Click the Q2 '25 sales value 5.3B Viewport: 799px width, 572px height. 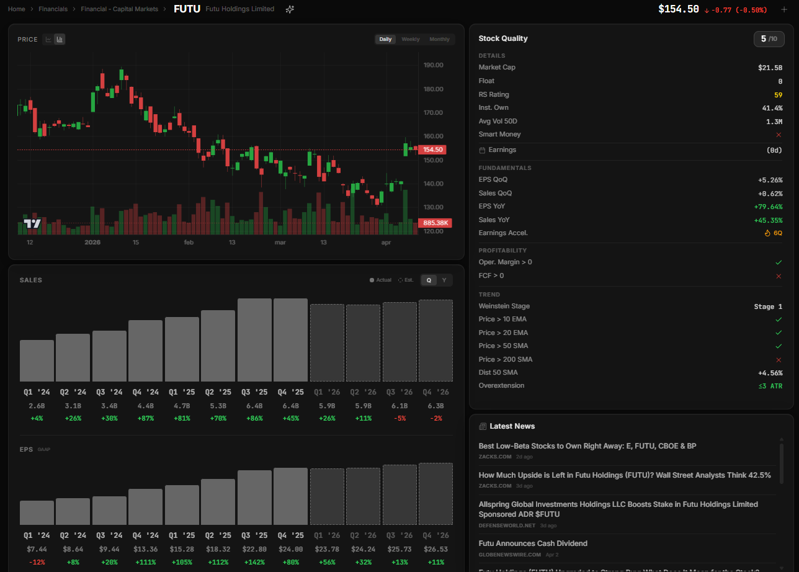[218, 406]
